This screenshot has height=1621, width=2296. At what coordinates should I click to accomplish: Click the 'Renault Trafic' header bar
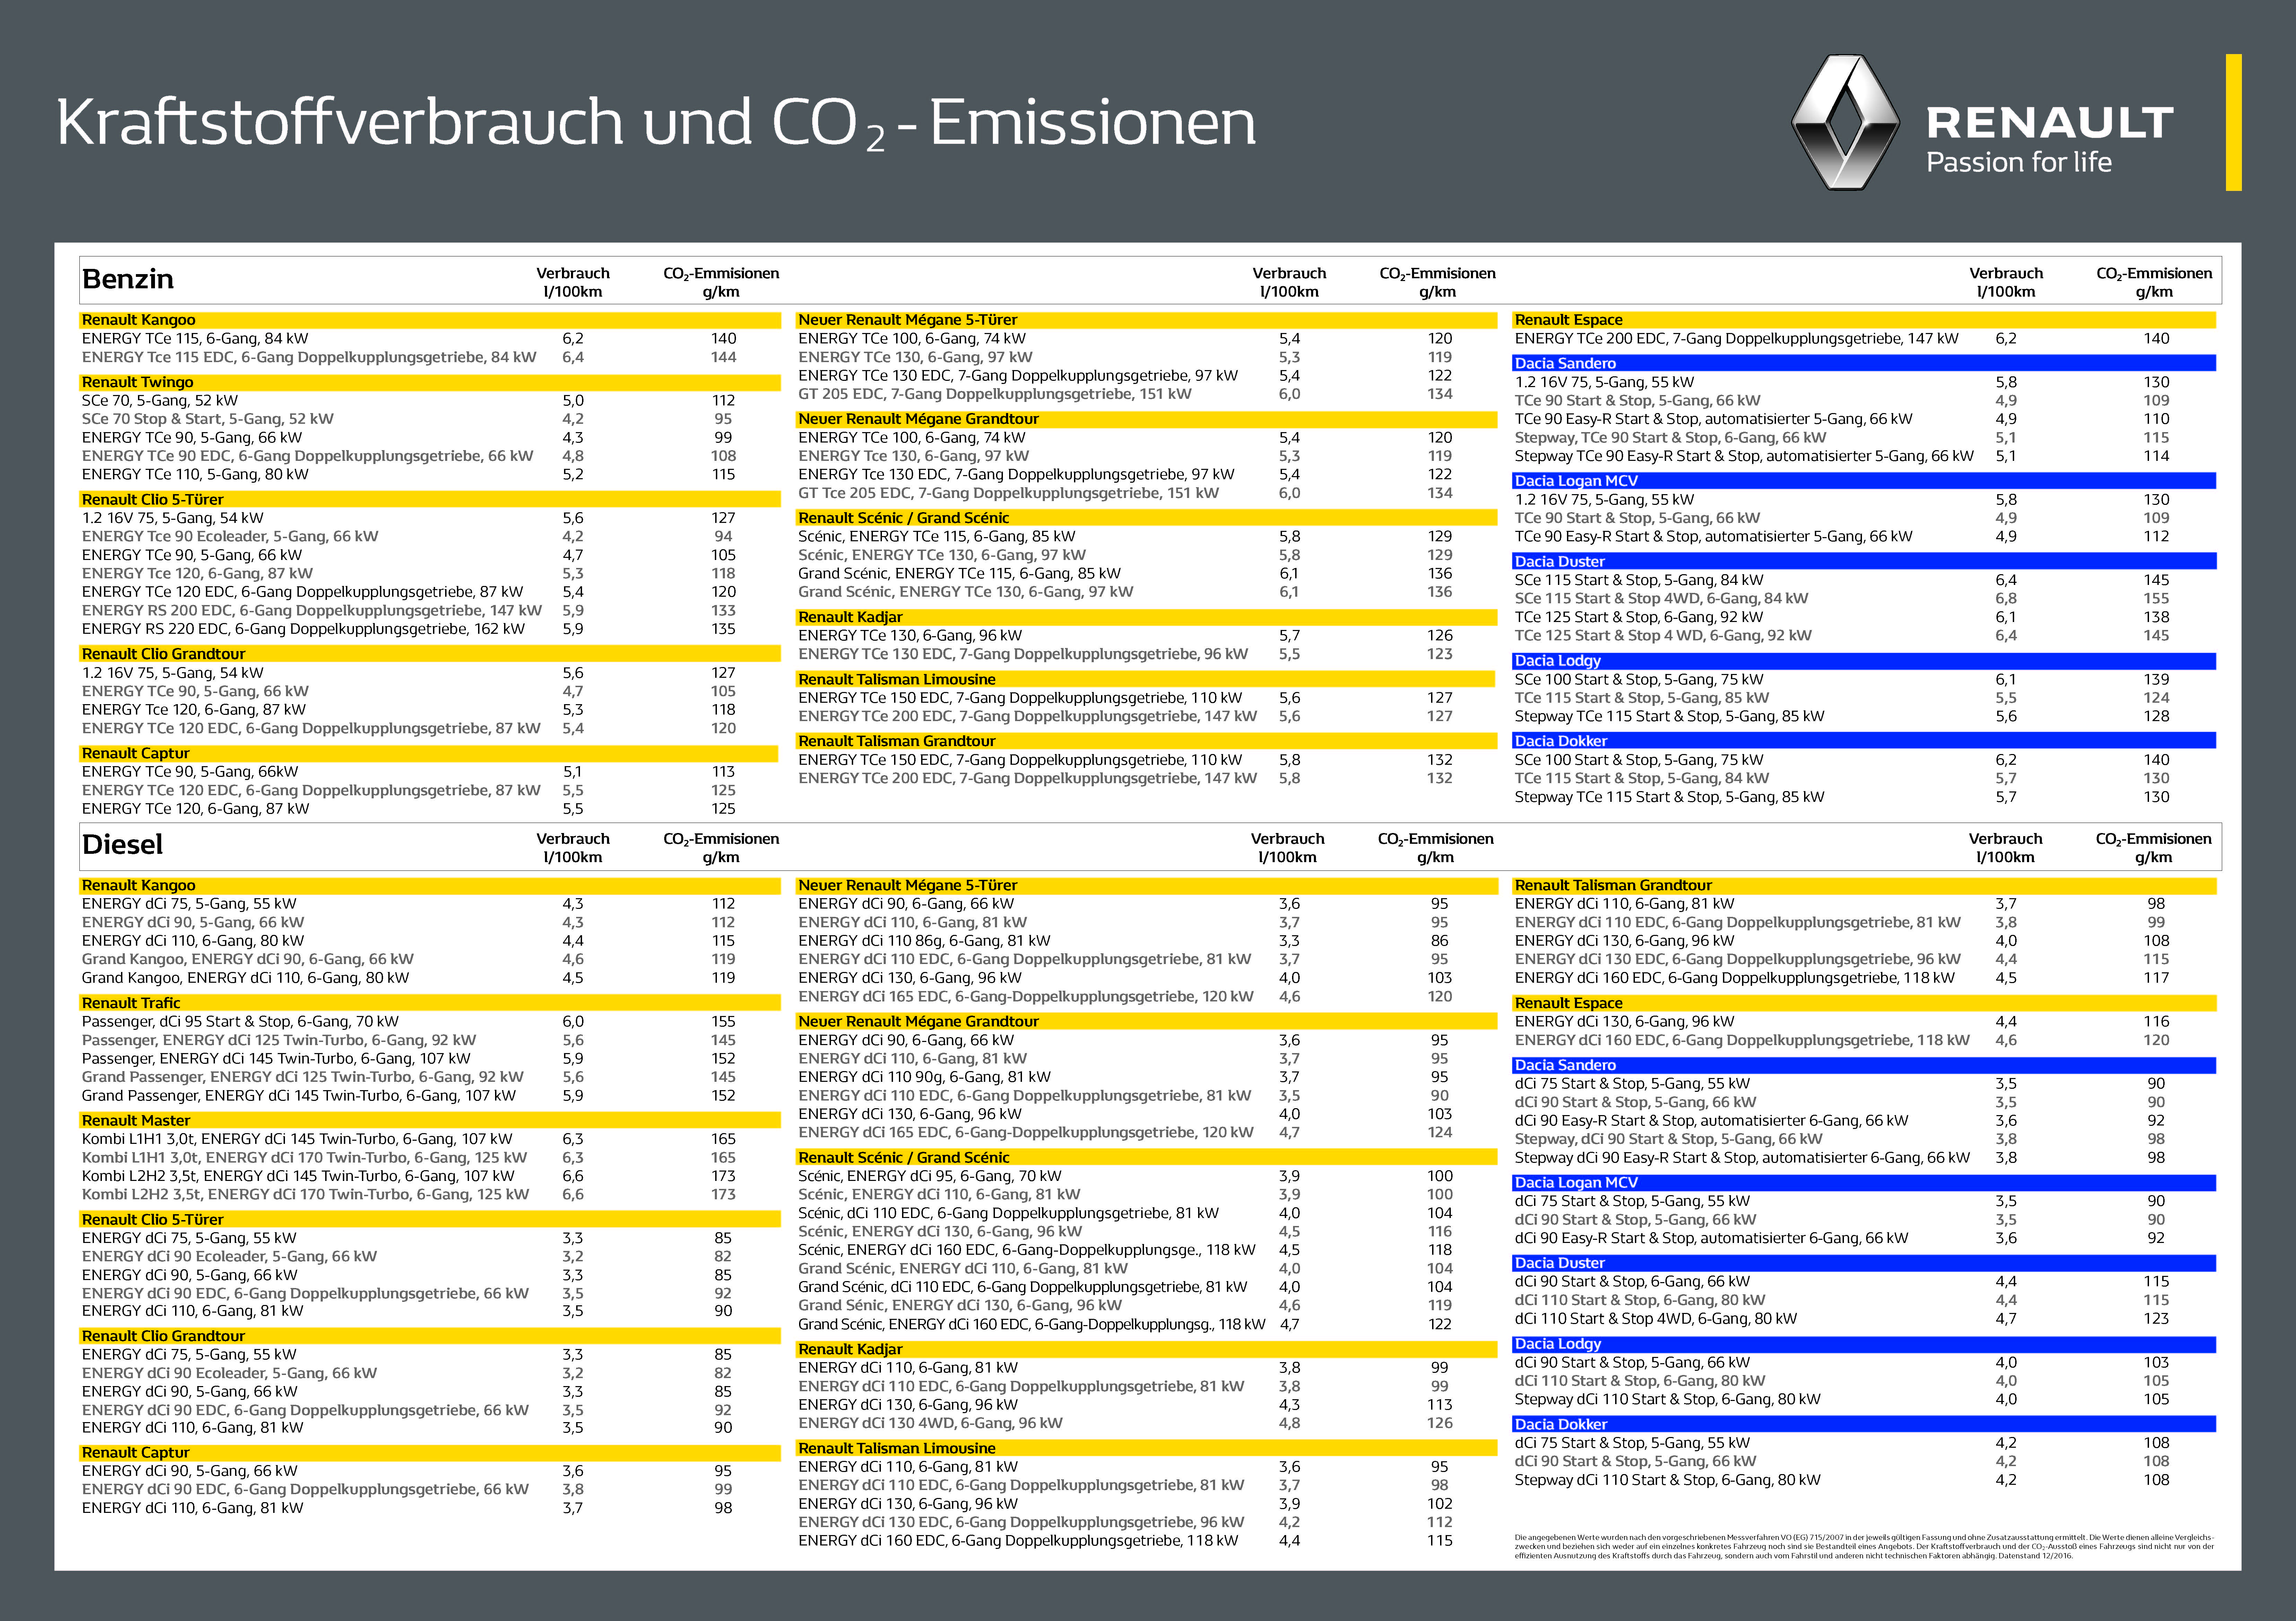point(430,1004)
